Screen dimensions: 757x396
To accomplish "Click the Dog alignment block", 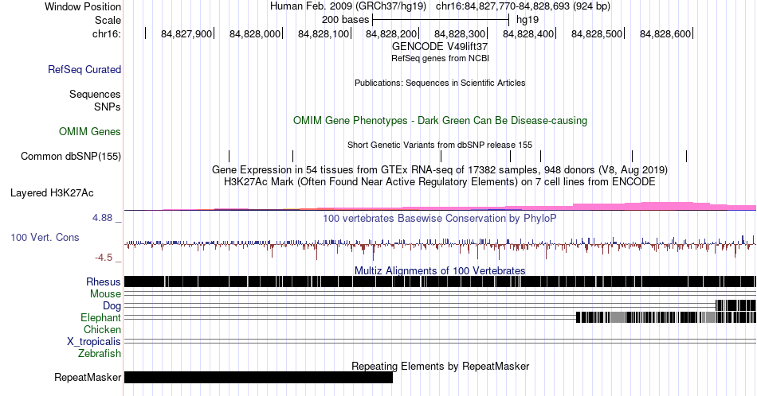I will coord(735,305).
